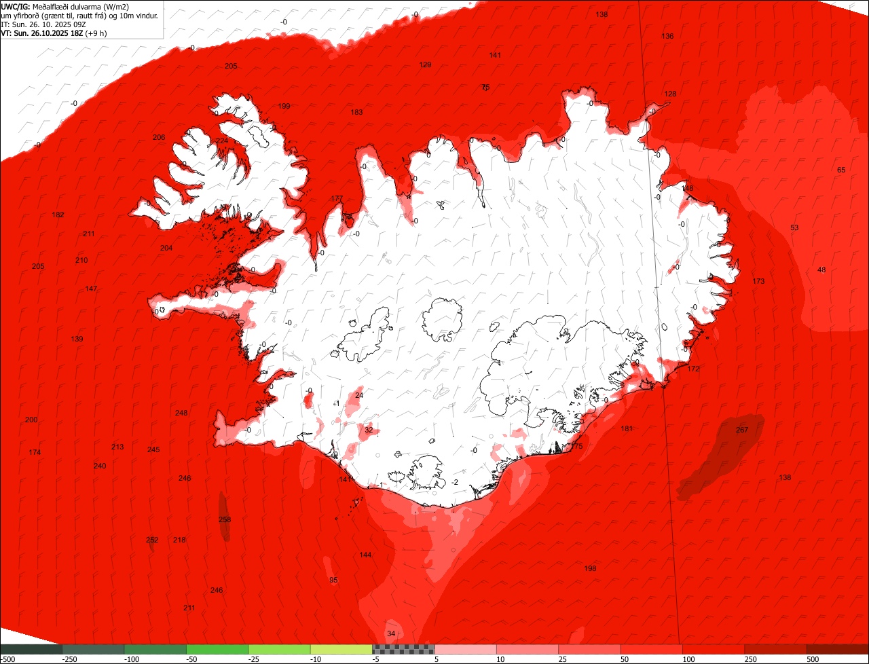
Task: Click the map value '147'
Action: click(91, 289)
